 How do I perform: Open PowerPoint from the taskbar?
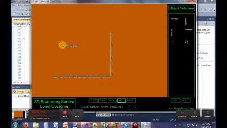65,125
